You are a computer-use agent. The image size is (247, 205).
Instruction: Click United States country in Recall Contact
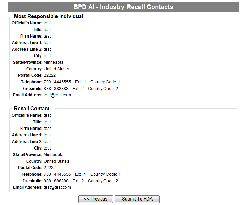coord(56,161)
